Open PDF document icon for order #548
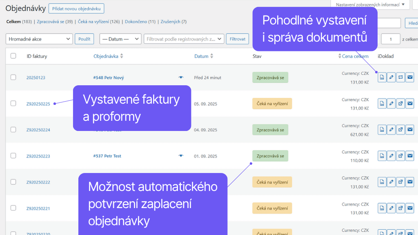418x235 pixels. pos(382,77)
